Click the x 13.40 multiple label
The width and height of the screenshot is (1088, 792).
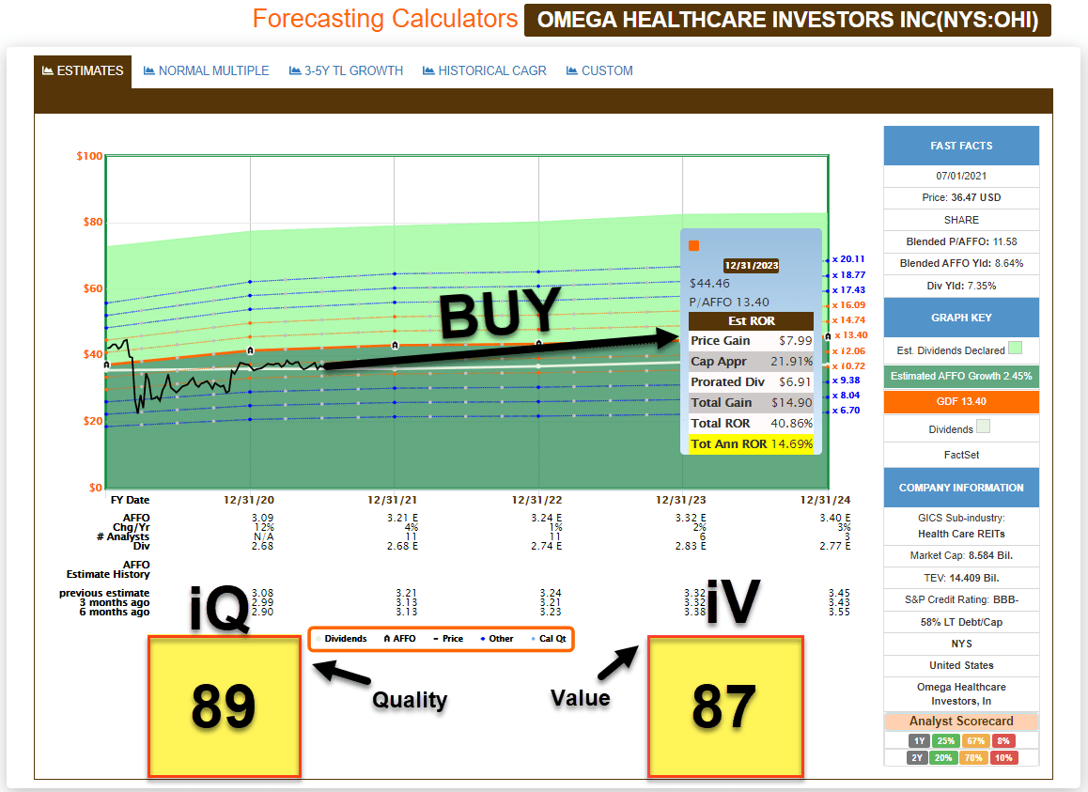[850, 335]
